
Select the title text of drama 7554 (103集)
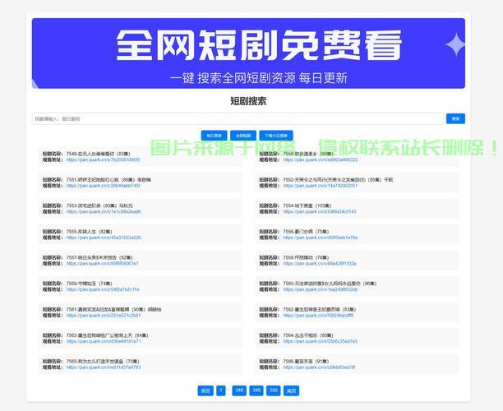(x=307, y=205)
